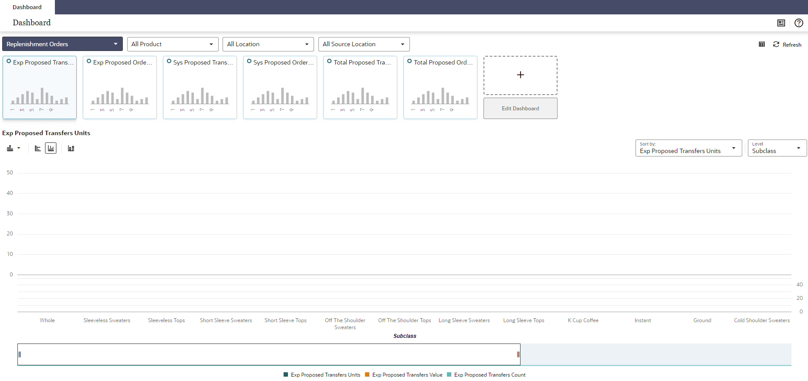Open the chart type dropdown
This screenshot has height=381, width=808.
click(14, 149)
